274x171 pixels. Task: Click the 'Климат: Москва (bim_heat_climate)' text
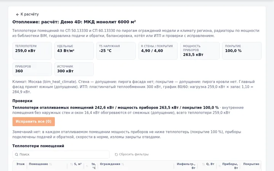coord(45,82)
